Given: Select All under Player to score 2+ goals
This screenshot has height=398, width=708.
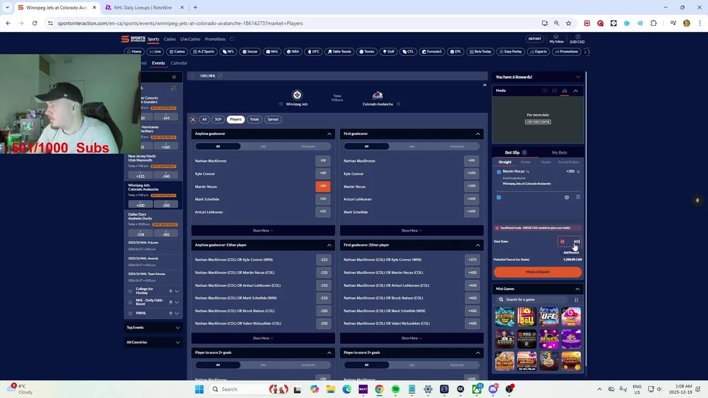Looking at the screenshot, I should click(x=218, y=365).
